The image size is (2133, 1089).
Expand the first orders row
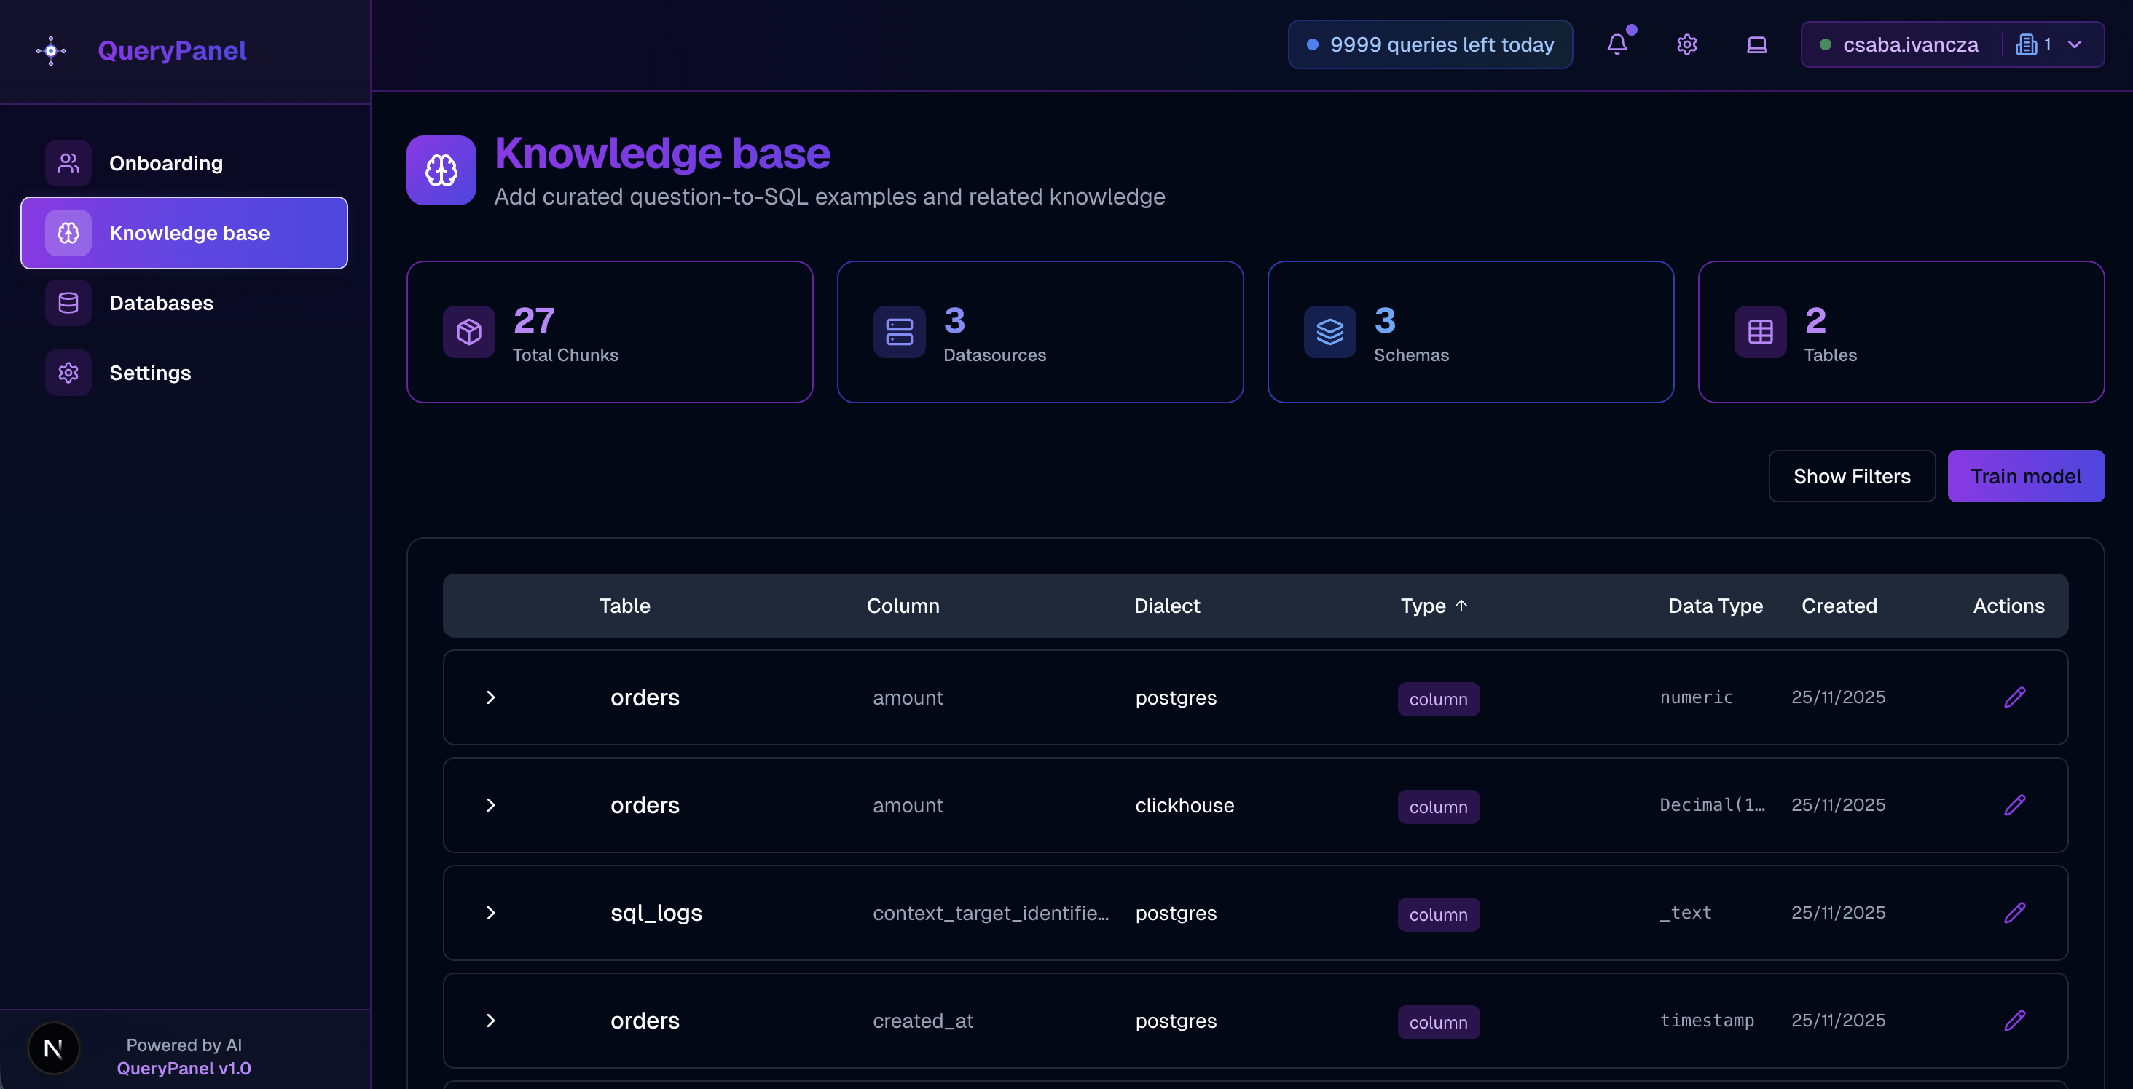click(491, 697)
